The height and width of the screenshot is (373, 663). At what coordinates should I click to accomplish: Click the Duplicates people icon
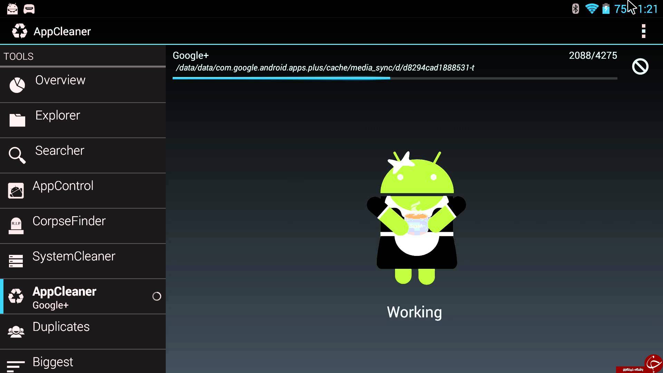point(16,332)
